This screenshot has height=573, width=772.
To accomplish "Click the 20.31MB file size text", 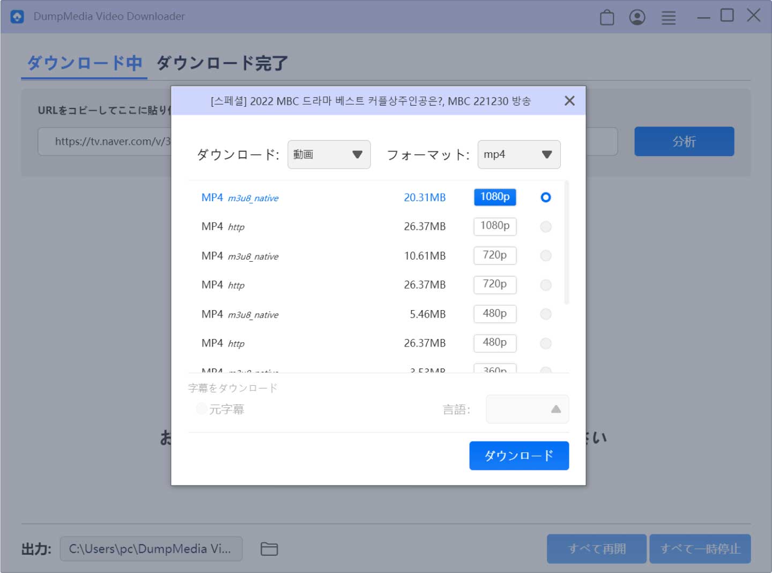I will (x=425, y=197).
